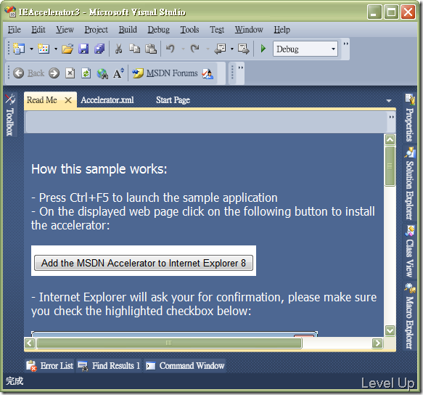Viewport: 423px width, 395px height.
Task: Open the Debug configuration dropdown
Action: pos(334,49)
